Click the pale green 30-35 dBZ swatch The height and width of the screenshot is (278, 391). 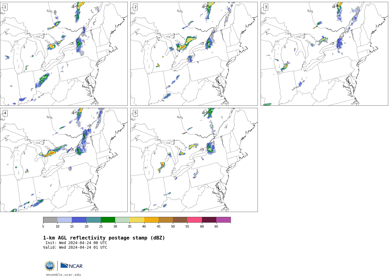point(122,220)
